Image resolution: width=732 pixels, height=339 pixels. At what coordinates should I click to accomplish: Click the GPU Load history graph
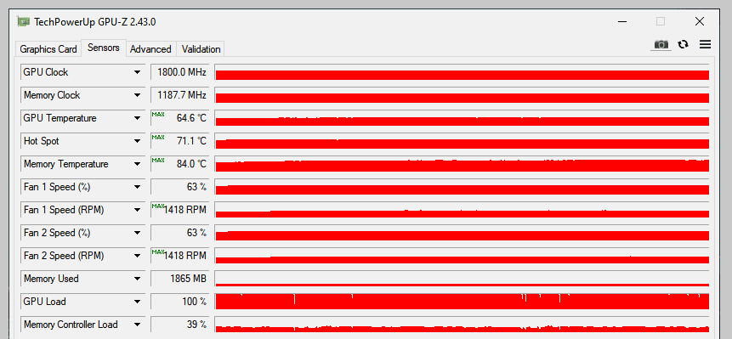[462, 302]
